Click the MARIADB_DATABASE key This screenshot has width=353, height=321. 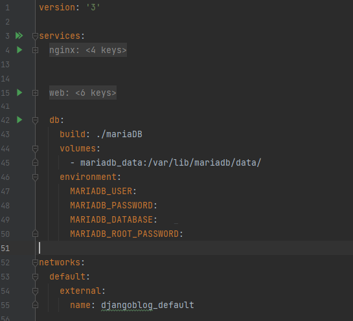(111, 219)
